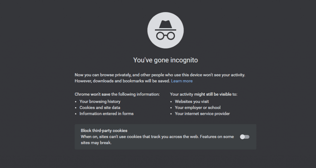Click the glasses in the incognito icon
The width and height of the screenshot is (316, 168).
165,36
